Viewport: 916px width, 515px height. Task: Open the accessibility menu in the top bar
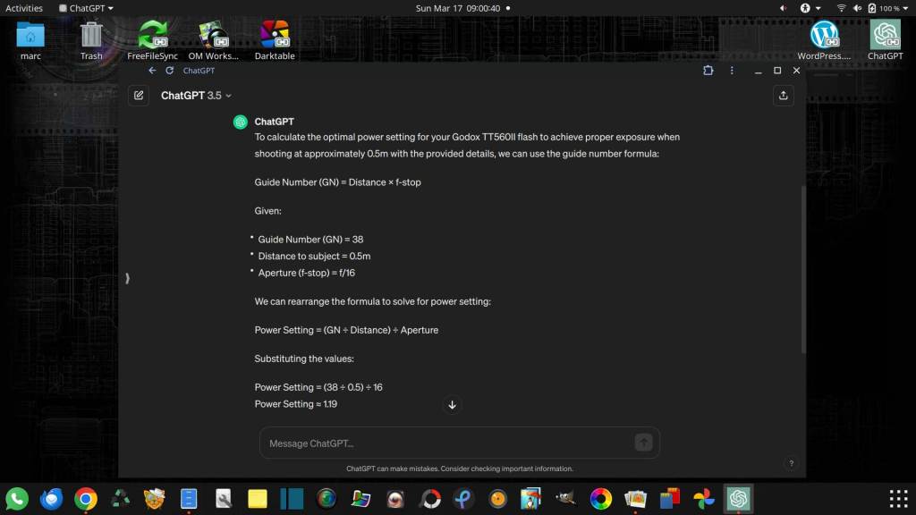coord(810,8)
